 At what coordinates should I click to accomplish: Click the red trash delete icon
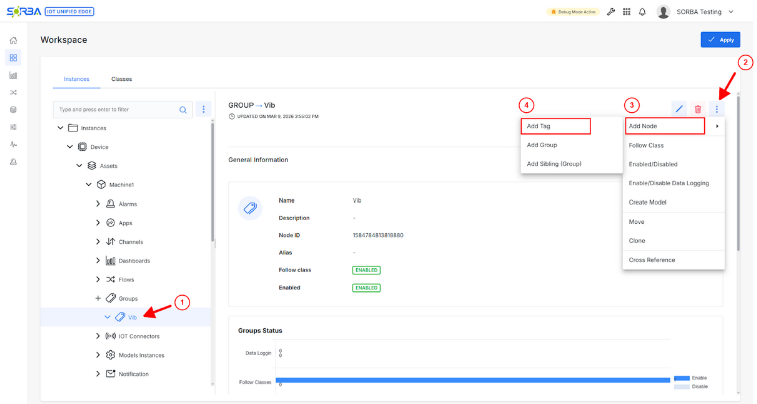click(698, 109)
